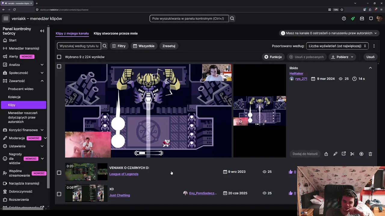The height and width of the screenshot is (216, 385).
Task: Click the Menedżer transmisji broadcast icon
Action: tap(5, 48)
